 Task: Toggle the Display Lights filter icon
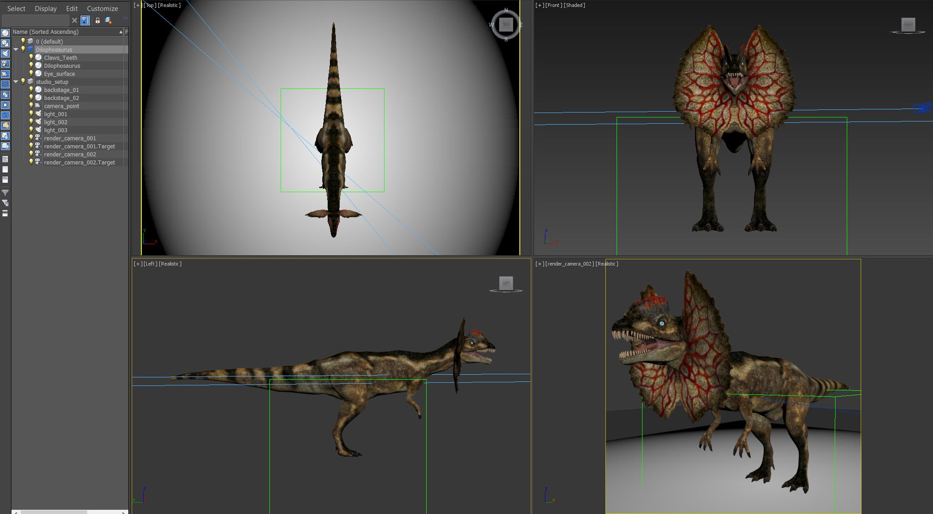pos(5,53)
